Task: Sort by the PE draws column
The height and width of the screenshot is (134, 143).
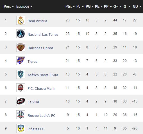Action: tap(99, 6)
